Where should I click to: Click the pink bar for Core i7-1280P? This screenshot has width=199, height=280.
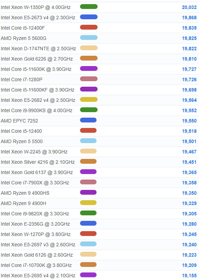89,79
